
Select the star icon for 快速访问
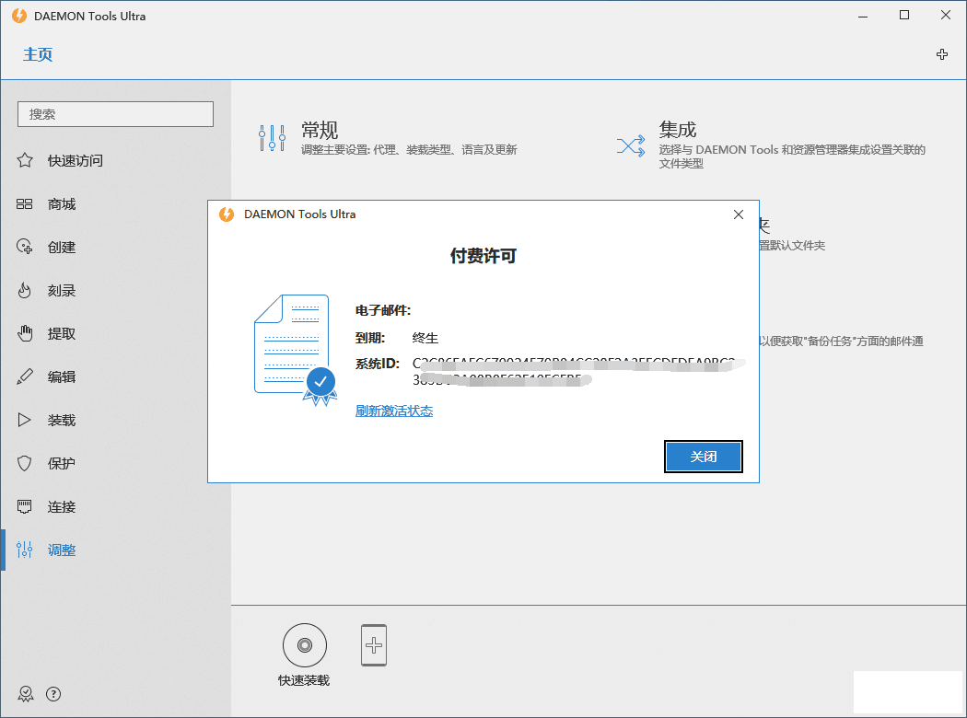click(25, 160)
